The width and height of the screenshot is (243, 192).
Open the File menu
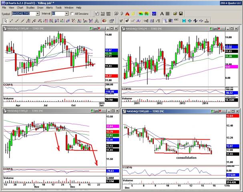pos(4,8)
